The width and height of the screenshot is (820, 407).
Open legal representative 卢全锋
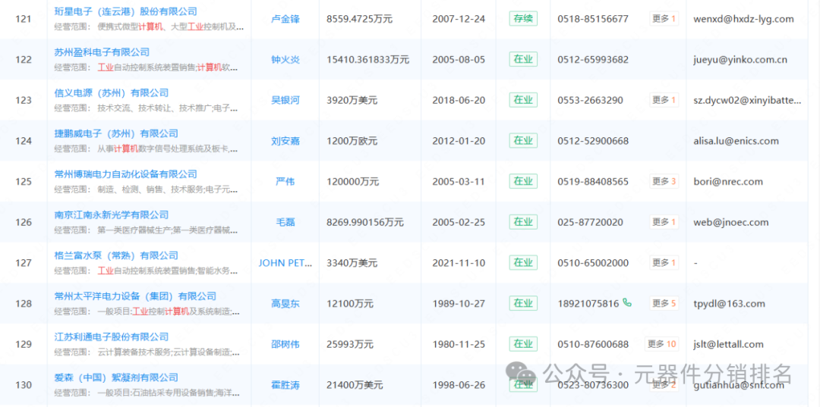(x=285, y=19)
